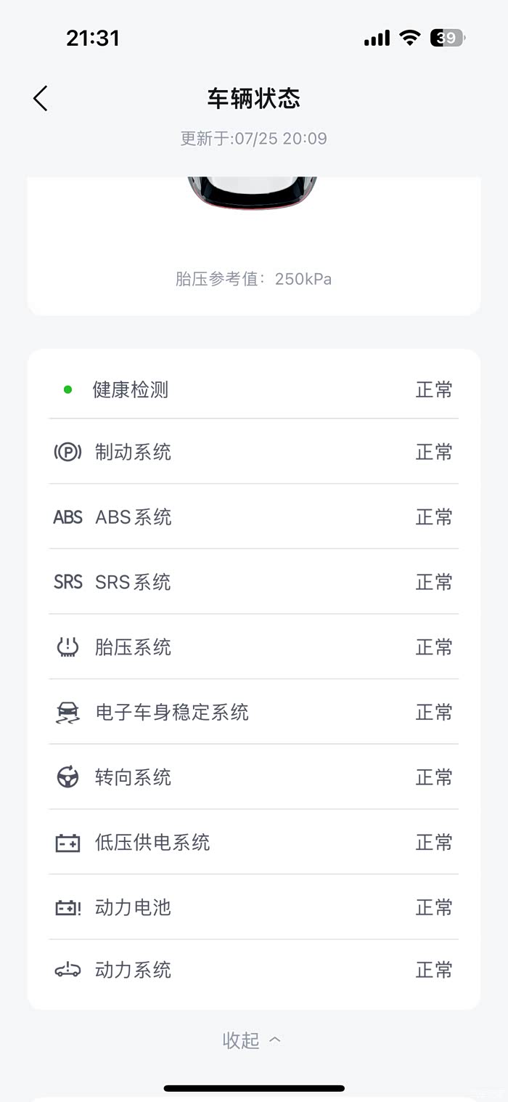508x1102 pixels.
Task: Click the parking brake system icon
Action: [x=68, y=453]
